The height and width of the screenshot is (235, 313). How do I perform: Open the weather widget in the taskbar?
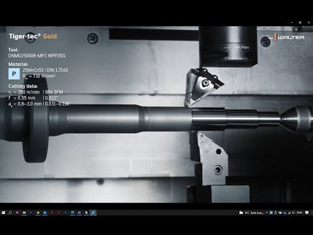251,213
